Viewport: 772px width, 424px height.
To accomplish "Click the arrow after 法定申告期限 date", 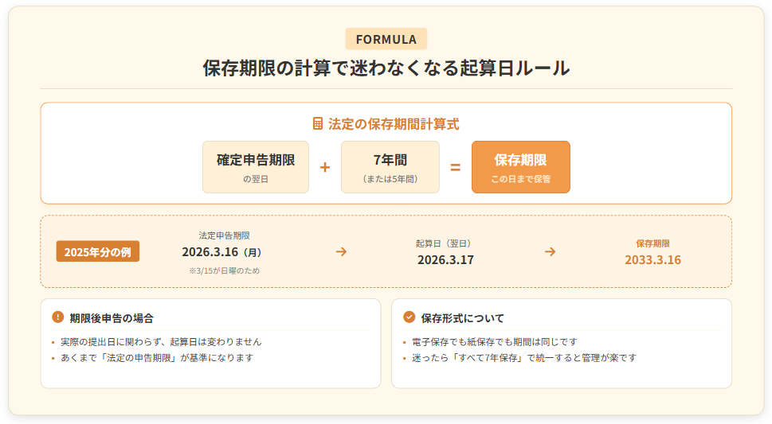I will [x=341, y=251].
